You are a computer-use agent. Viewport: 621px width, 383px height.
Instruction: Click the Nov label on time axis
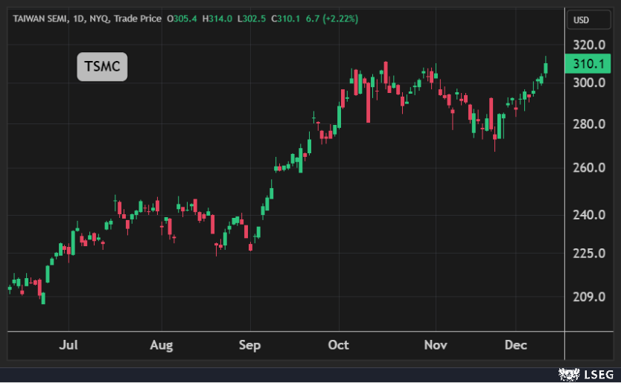pos(436,345)
